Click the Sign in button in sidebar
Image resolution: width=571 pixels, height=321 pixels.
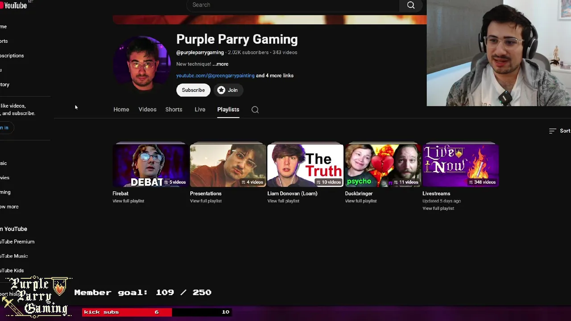click(5, 128)
